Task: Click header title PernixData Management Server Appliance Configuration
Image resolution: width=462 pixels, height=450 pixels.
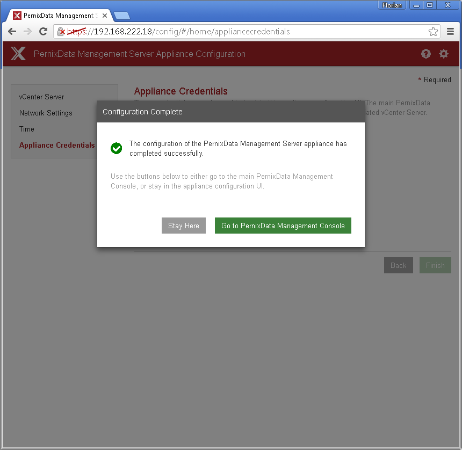Action: 139,54
